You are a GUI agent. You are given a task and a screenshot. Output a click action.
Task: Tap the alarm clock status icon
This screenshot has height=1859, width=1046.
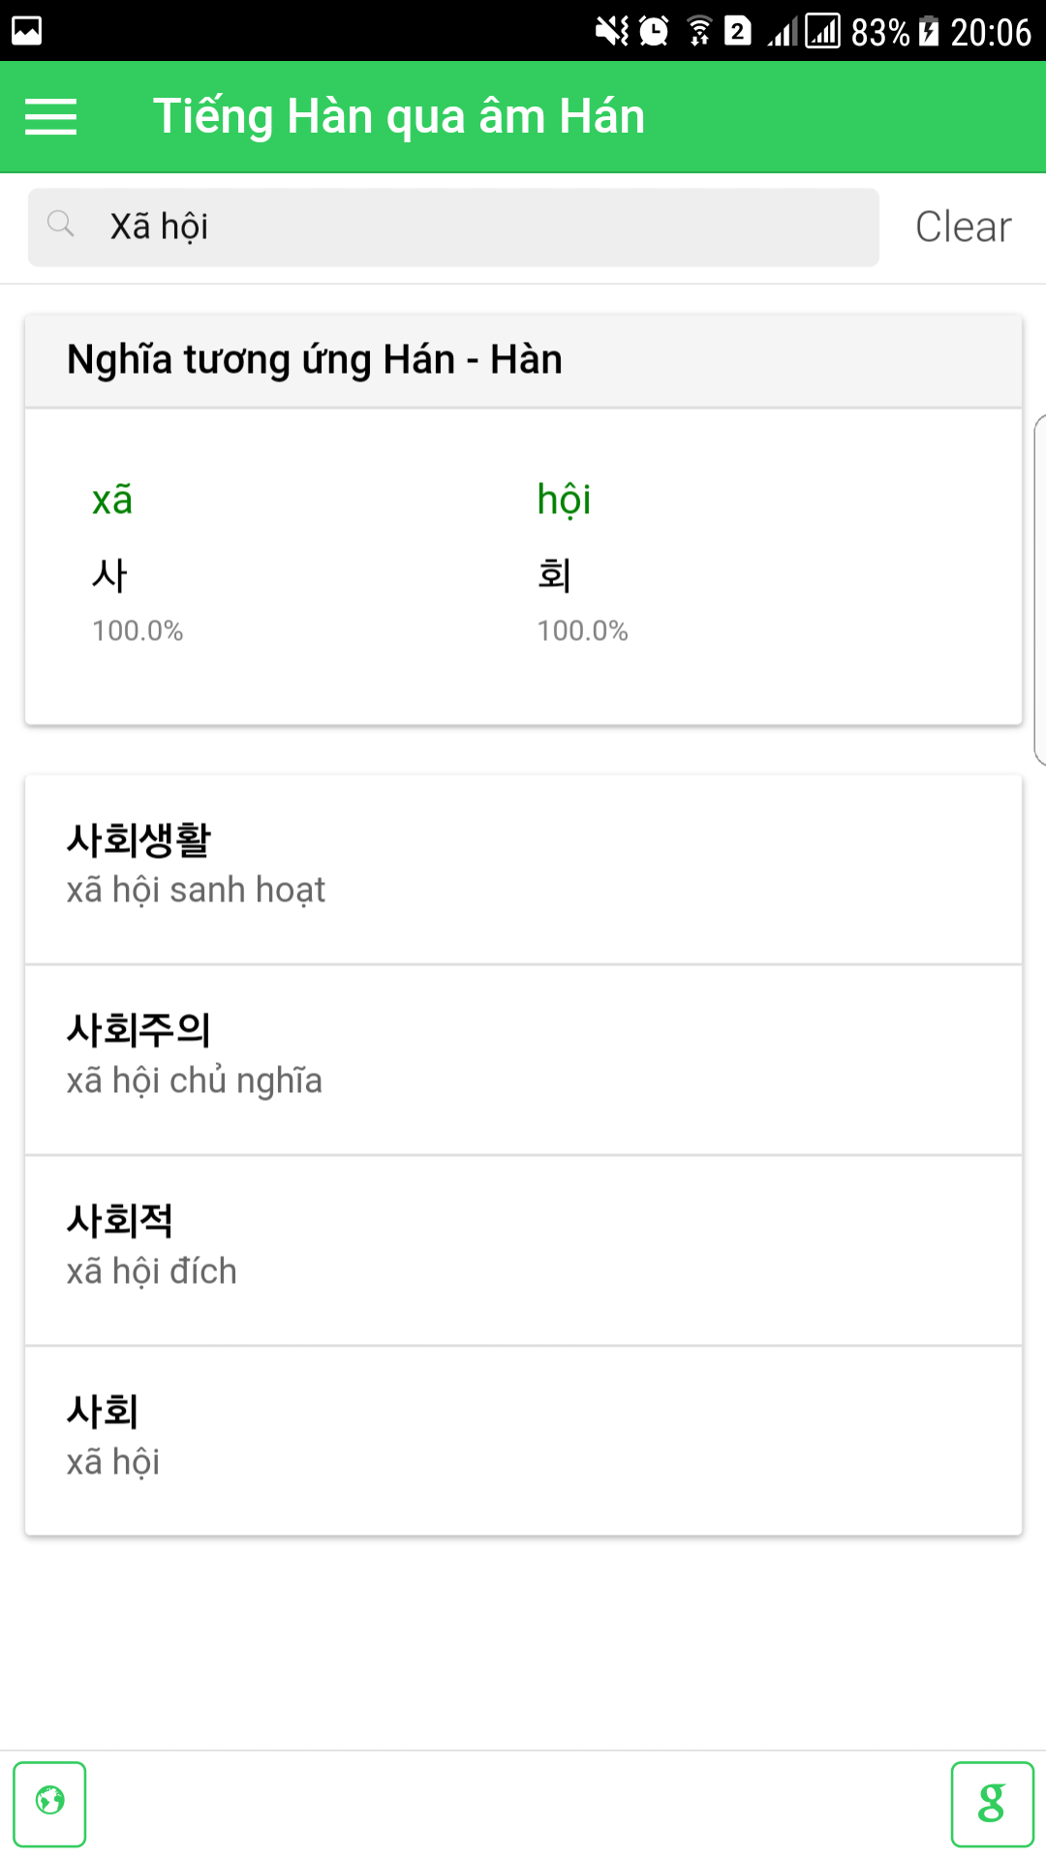click(655, 31)
